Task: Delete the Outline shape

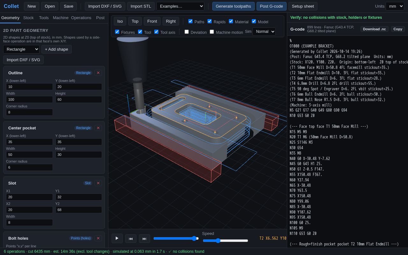Action: coord(98,73)
